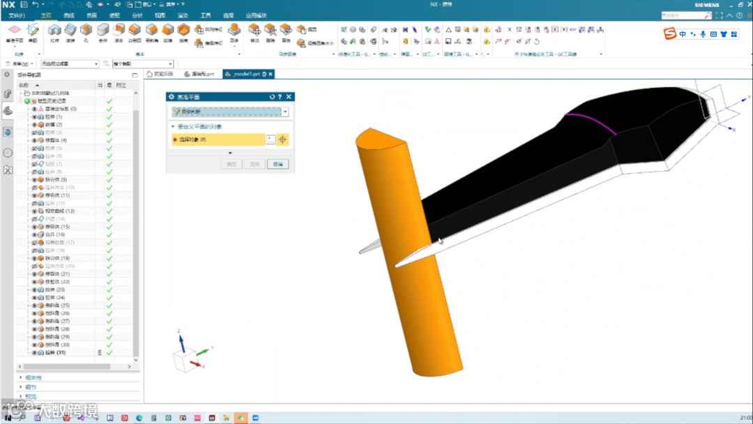Open the 整个装配 scope dropdown
This screenshot has width=753, height=424.
tap(143, 64)
